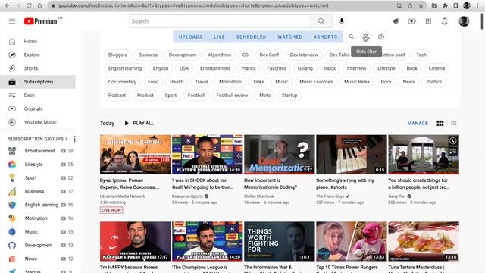Image resolution: width=485 pixels, height=273 pixels.
Task: Open the notifications bell
Action: click(445, 21)
